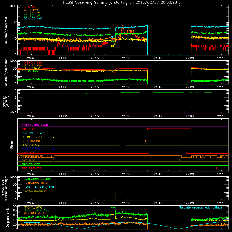Click the '100' tick on the bottom ratio panel

click(x=14, y=206)
